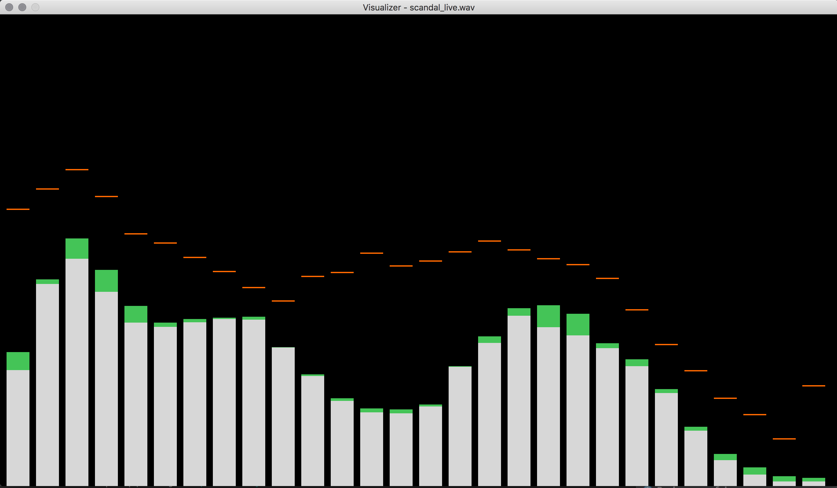Viewport: 837px width, 488px height.
Task: Click the highest orange marker in the right half
Action: (489, 241)
